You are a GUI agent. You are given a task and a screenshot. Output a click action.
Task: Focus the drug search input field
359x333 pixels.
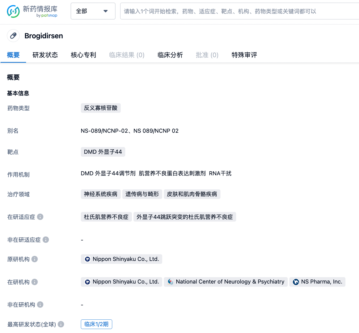[239, 11]
